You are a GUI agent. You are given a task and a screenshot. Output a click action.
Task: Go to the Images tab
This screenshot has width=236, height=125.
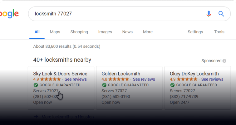click(105, 32)
